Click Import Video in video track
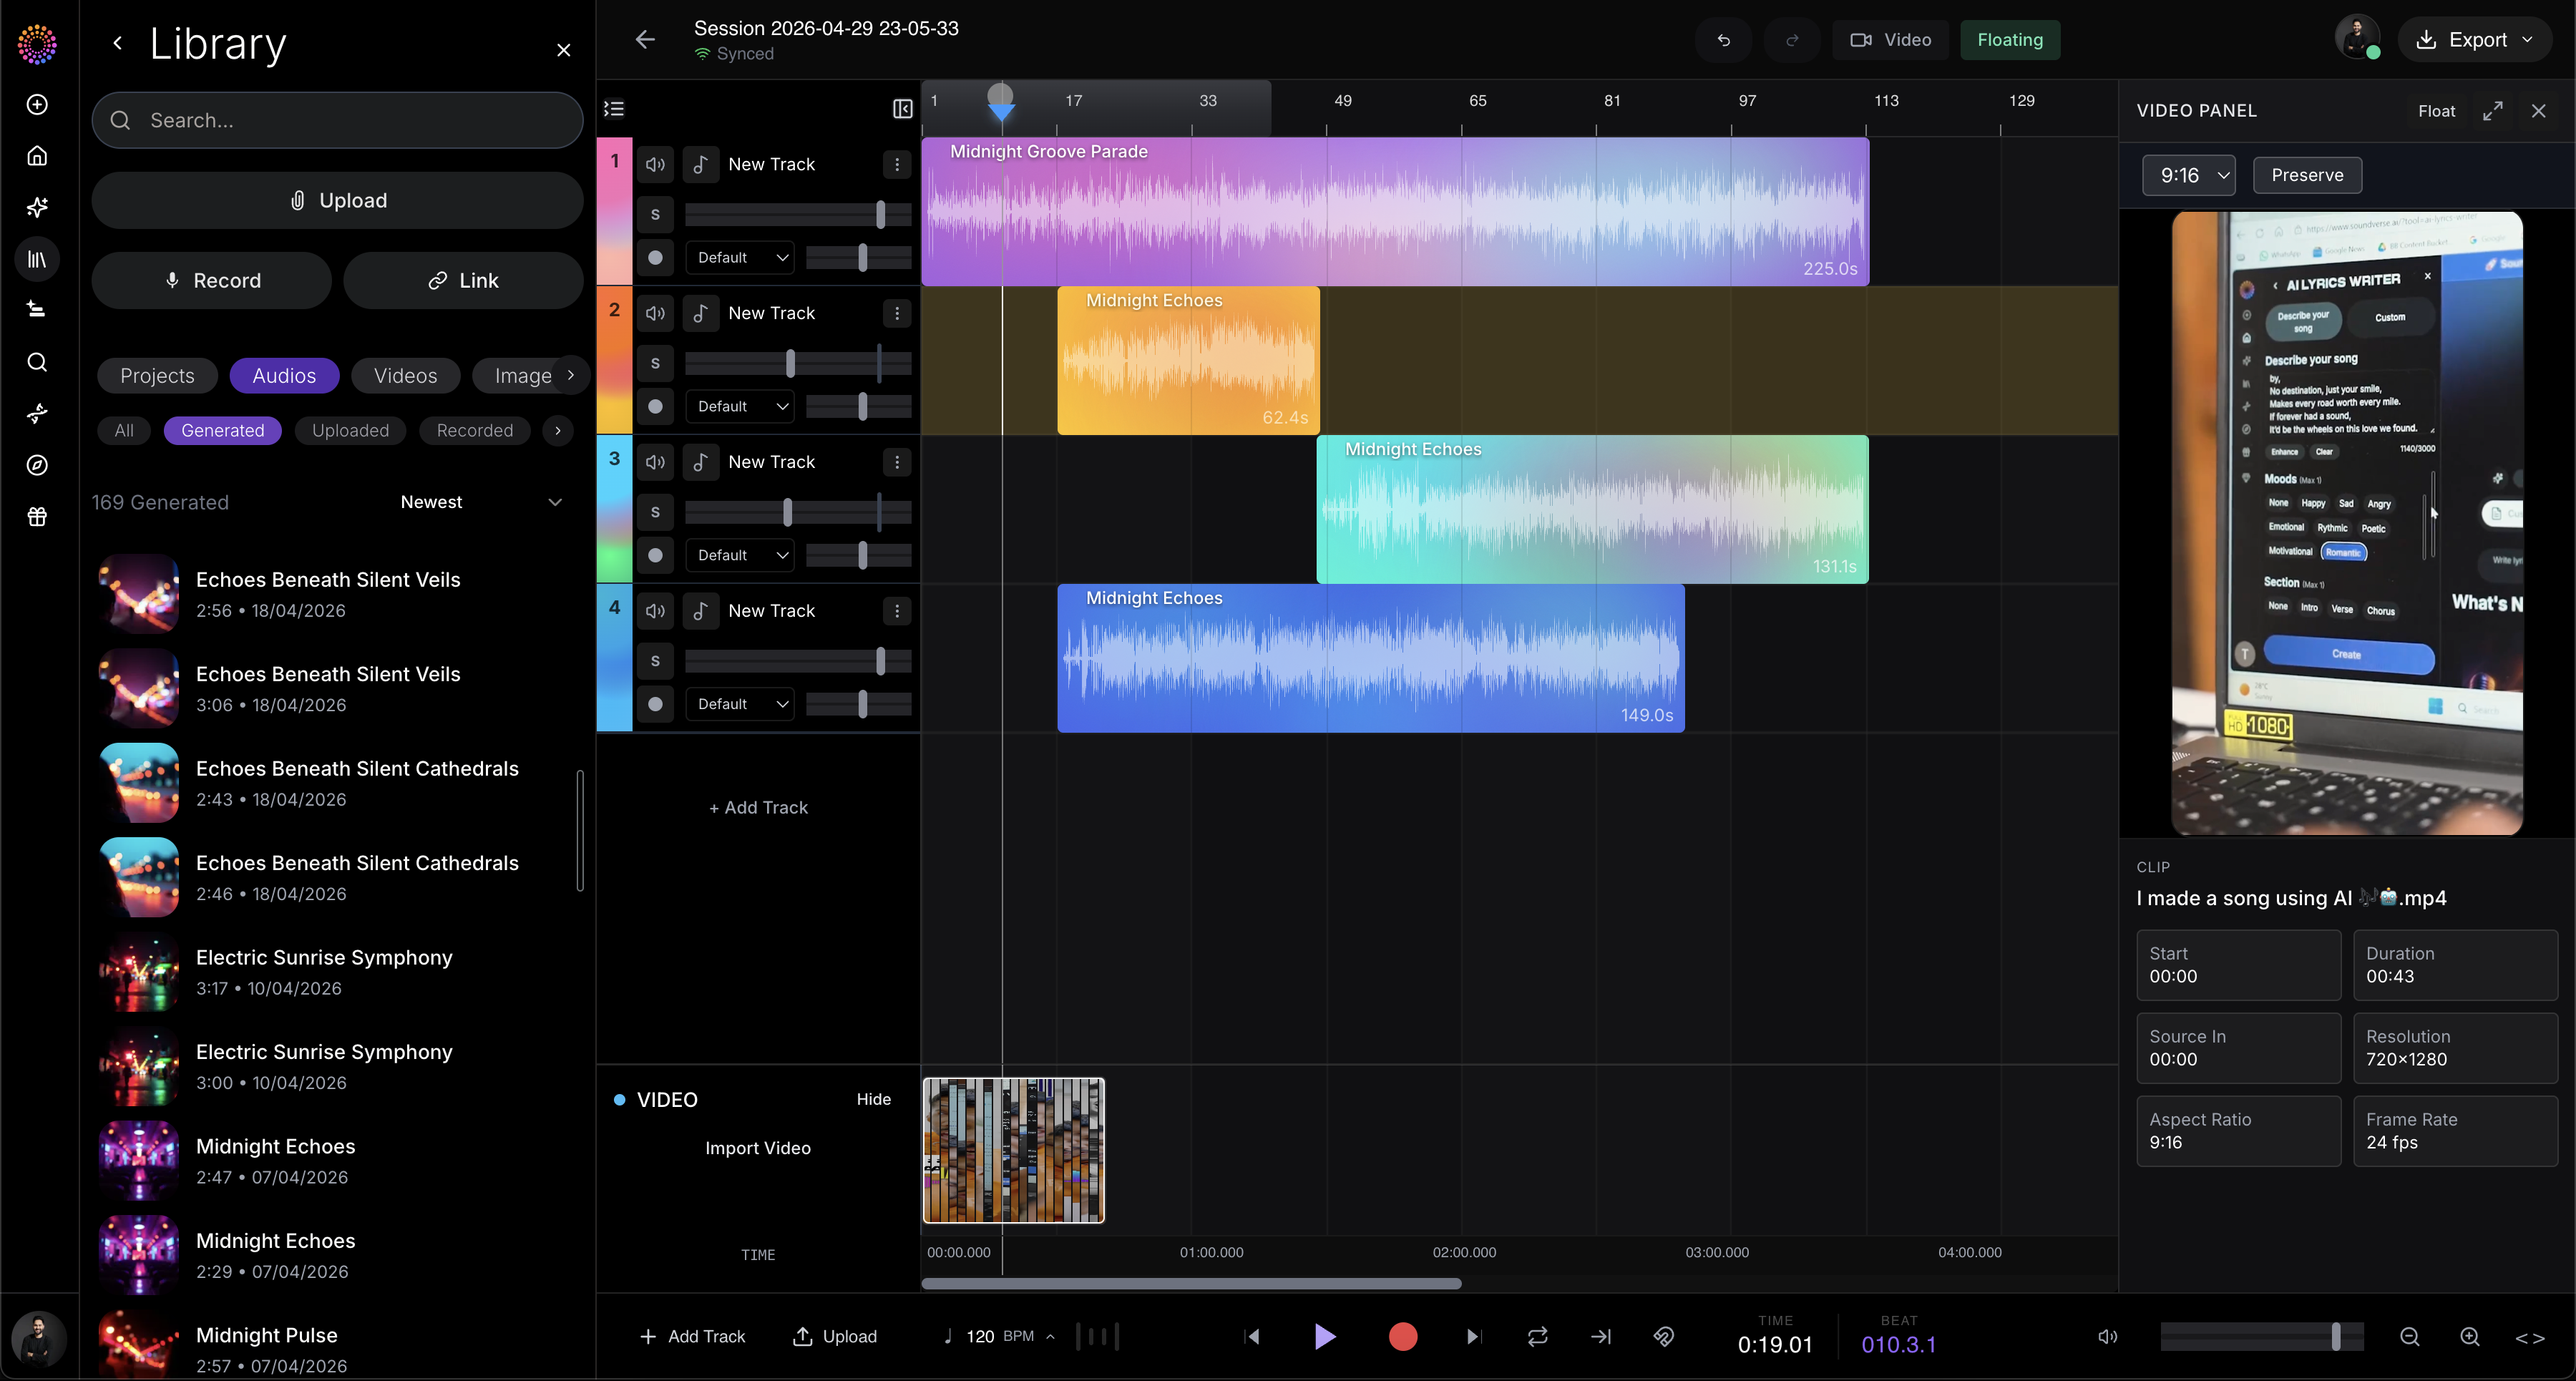Screen dimensions: 2576x1381 [757, 1148]
